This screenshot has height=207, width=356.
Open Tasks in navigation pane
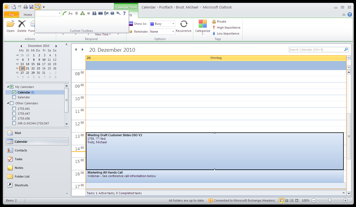point(37,159)
